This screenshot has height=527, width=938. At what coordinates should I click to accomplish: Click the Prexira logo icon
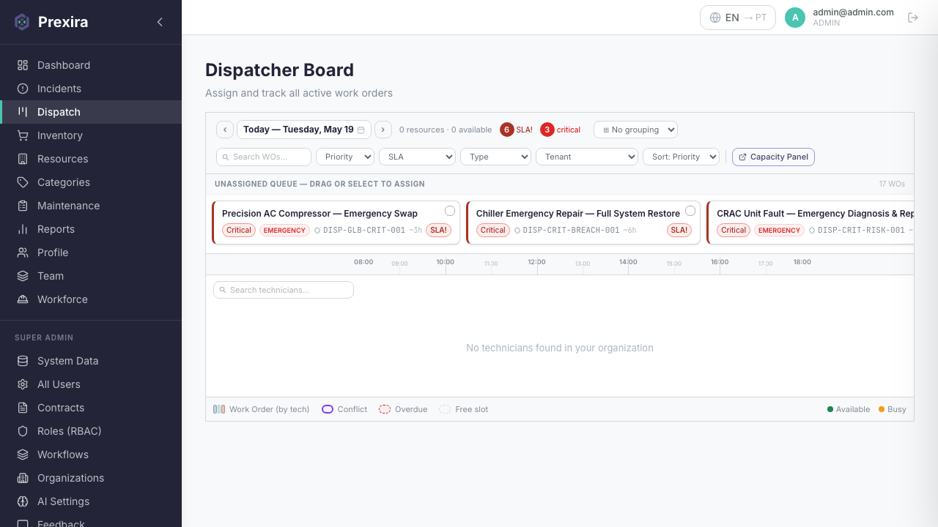[22, 22]
